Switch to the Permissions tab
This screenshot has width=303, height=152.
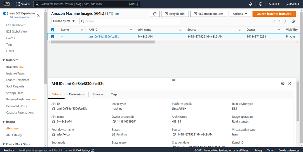click(x=77, y=94)
